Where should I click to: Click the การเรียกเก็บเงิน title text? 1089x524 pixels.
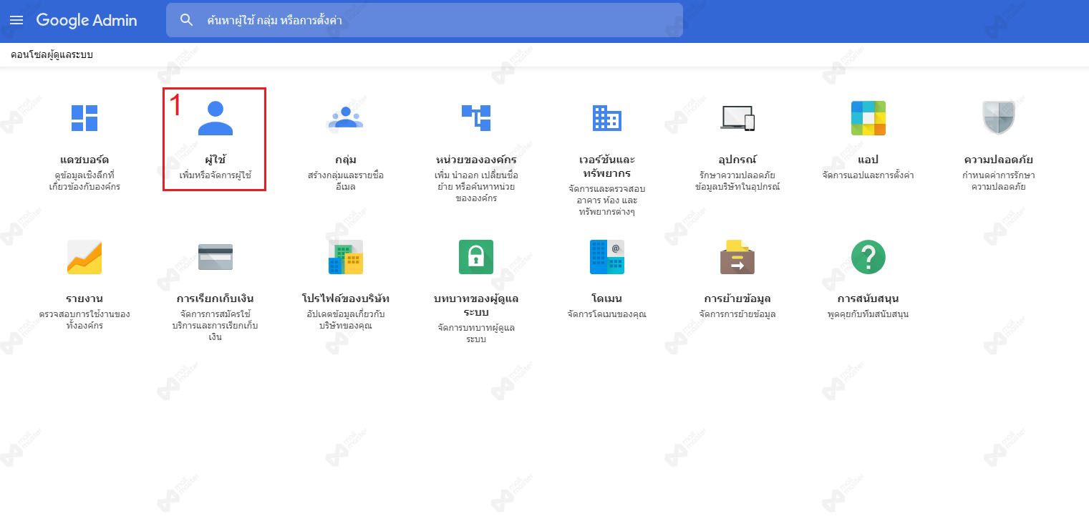[216, 299]
